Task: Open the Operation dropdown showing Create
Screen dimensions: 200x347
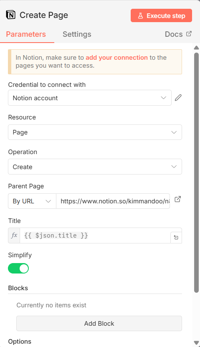Action: tap(95, 167)
